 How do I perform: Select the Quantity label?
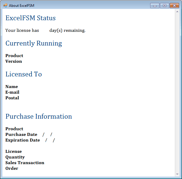pyautogui.click(x=15, y=157)
